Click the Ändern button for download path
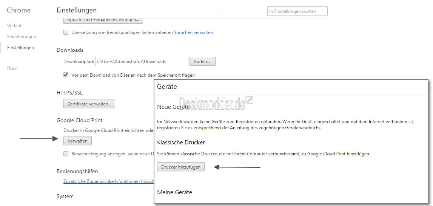 pyautogui.click(x=202, y=61)
